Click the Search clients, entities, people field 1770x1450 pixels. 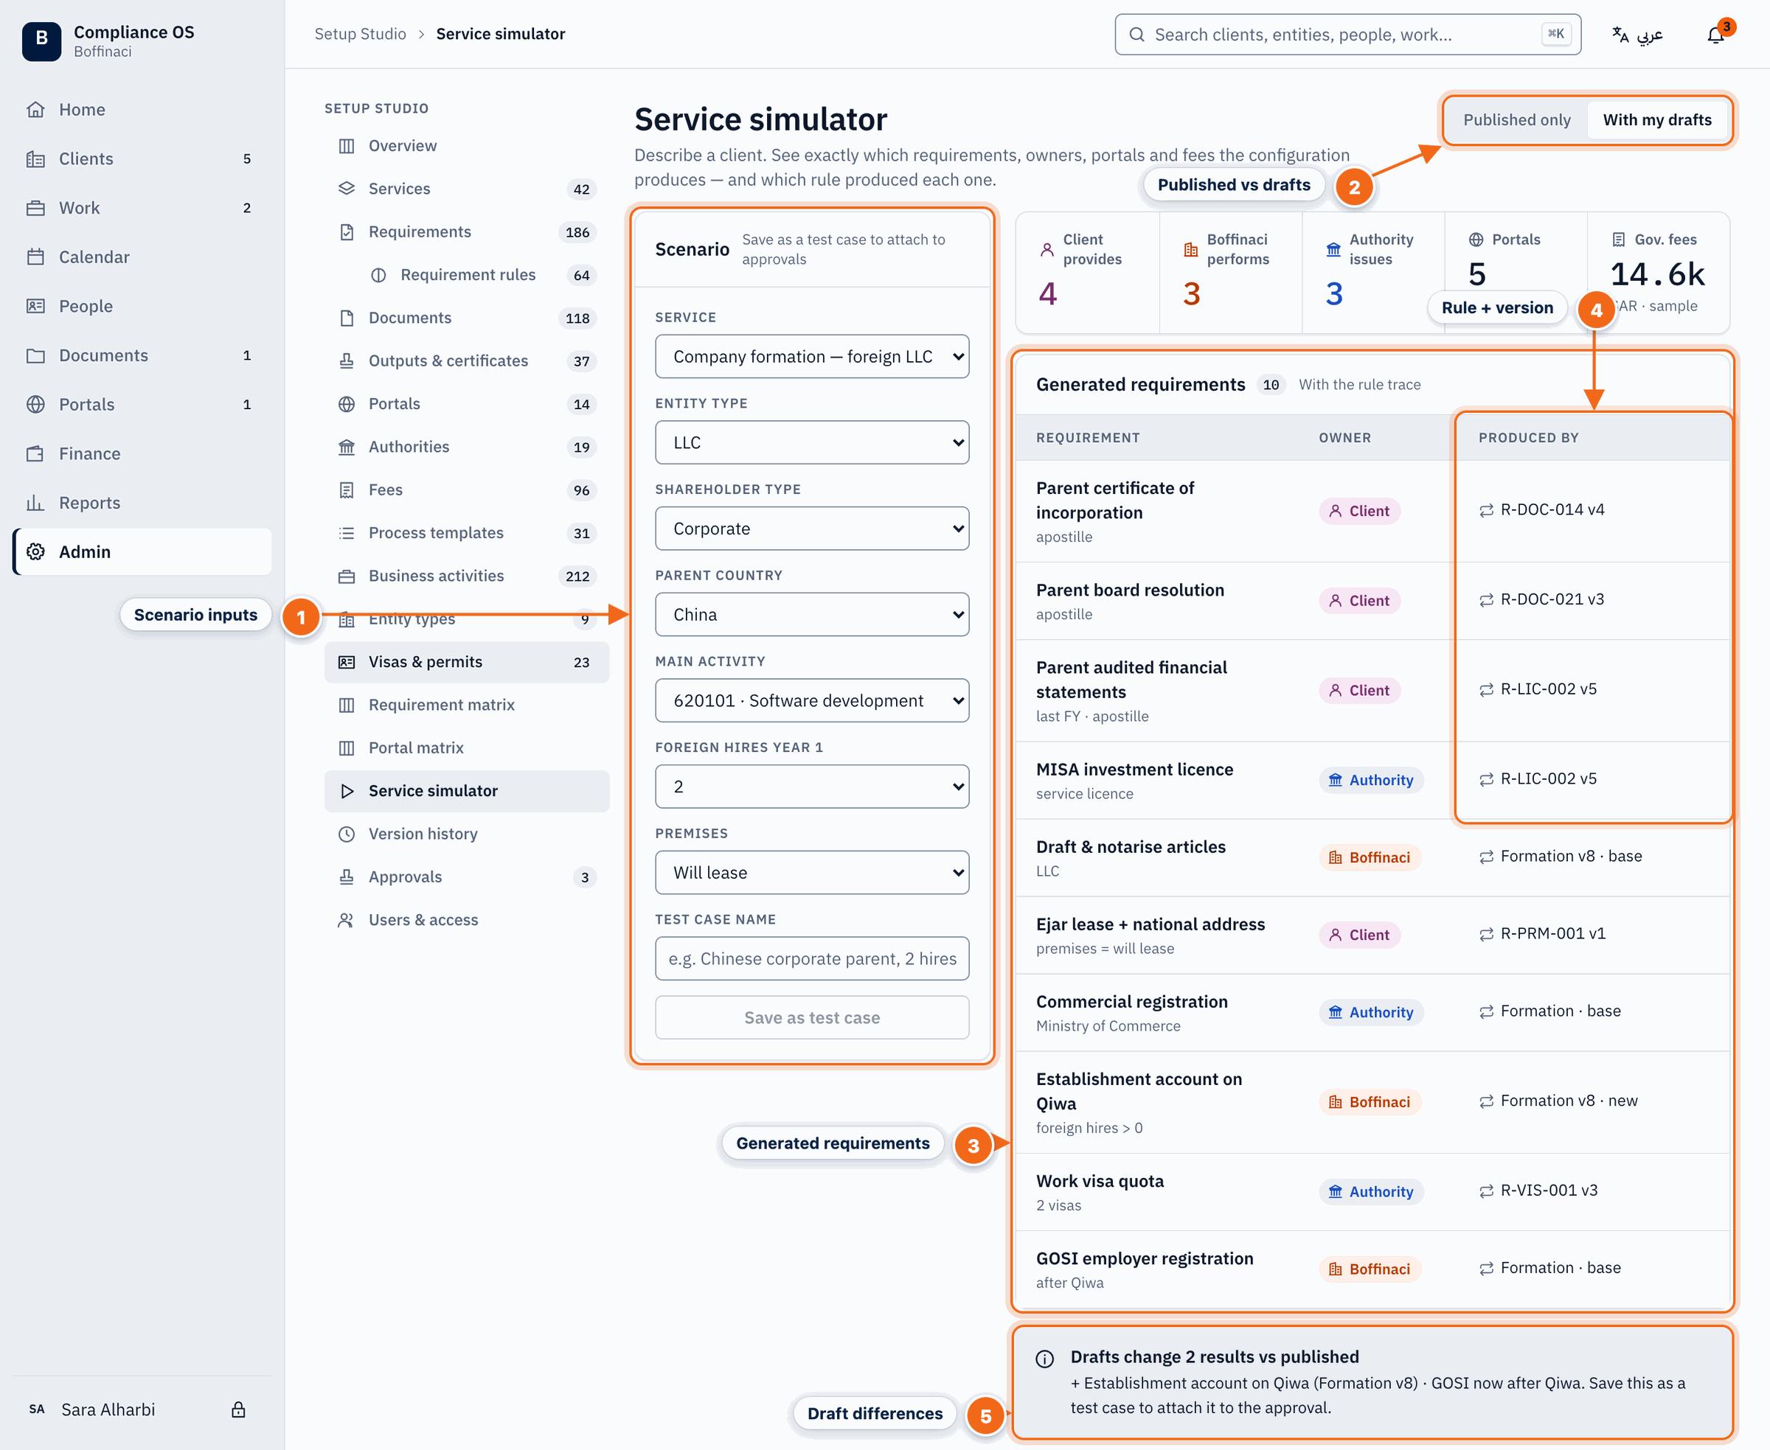click(1347, 34)
